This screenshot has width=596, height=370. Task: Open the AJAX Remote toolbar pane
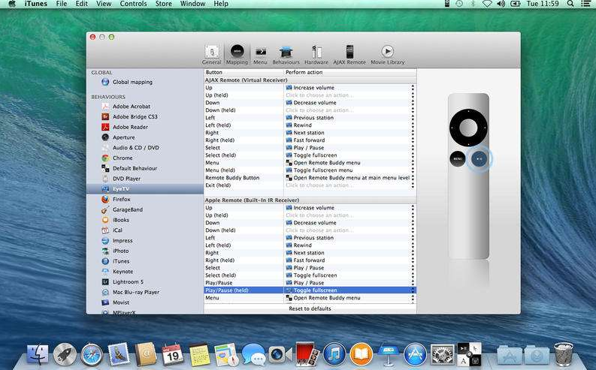pyautogui.click(x=349, y=54)
